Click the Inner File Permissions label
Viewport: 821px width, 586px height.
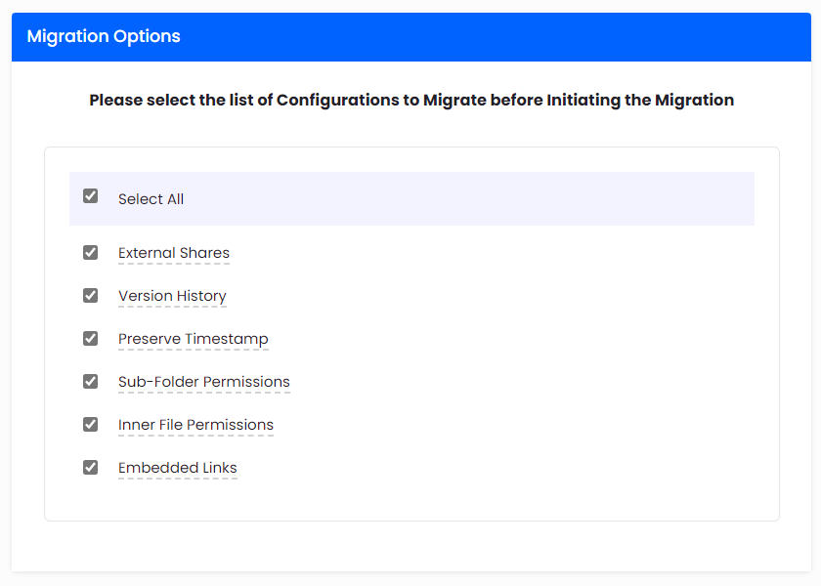coord(195,425)
